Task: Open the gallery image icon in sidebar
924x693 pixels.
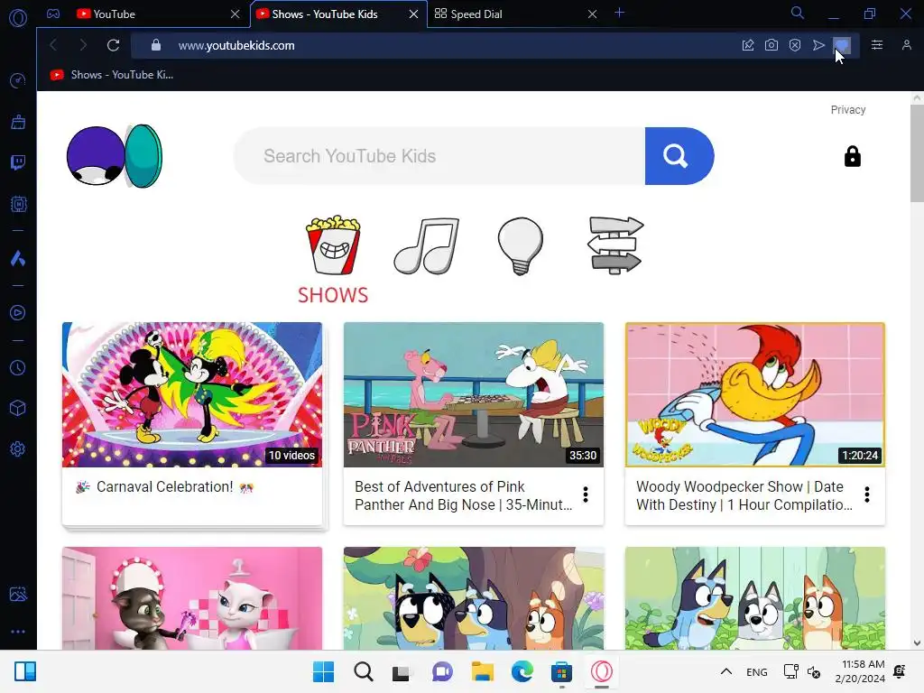Action: [18, 594]
